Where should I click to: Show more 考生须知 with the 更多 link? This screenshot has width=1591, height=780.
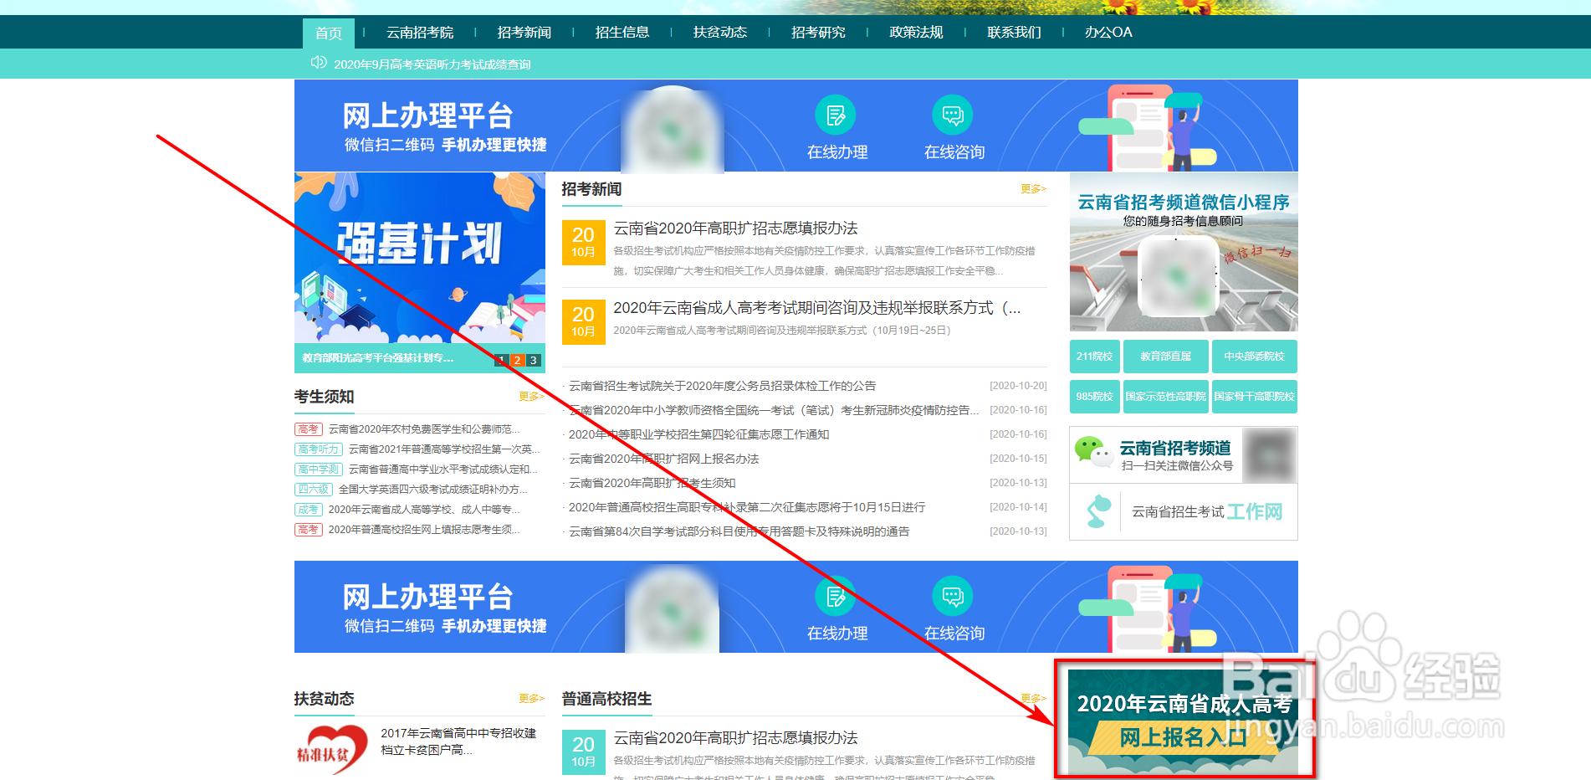[x=531, y=397]
